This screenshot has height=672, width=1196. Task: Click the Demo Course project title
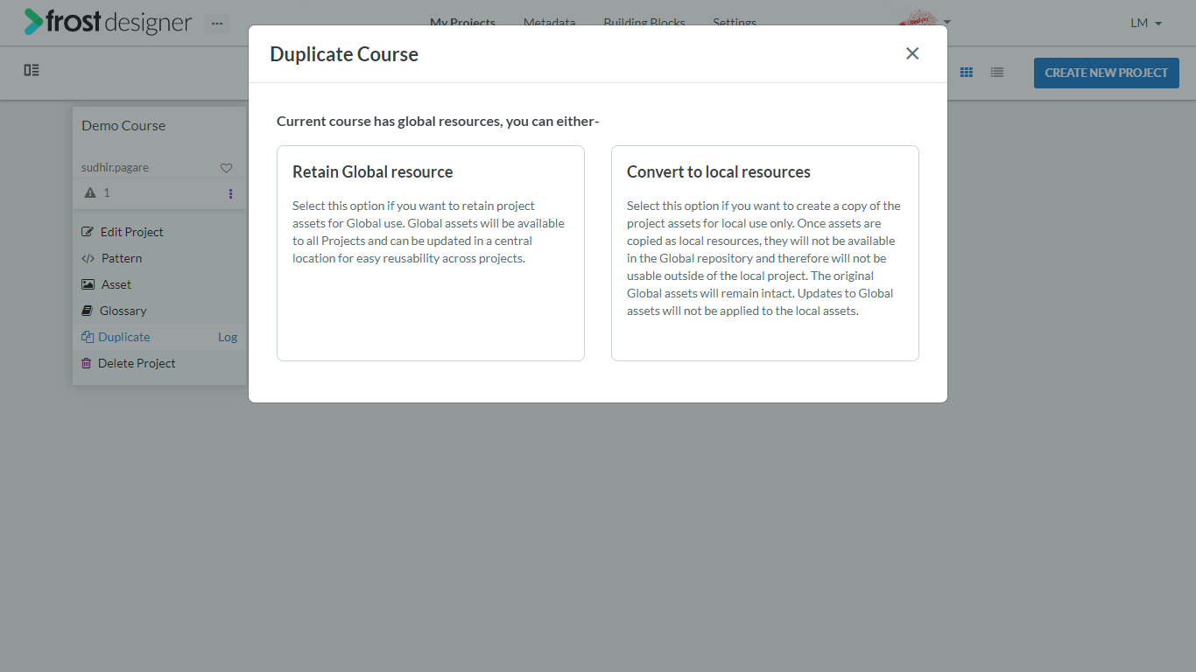[x=123, y=125]
